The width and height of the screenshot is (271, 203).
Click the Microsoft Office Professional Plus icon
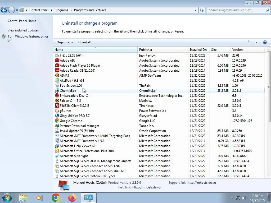click(x=57, y=151)
